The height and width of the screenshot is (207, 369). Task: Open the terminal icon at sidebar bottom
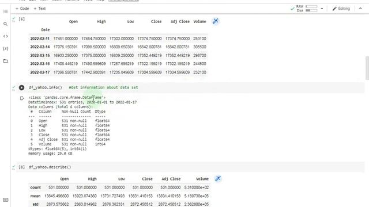click(5, 200)
